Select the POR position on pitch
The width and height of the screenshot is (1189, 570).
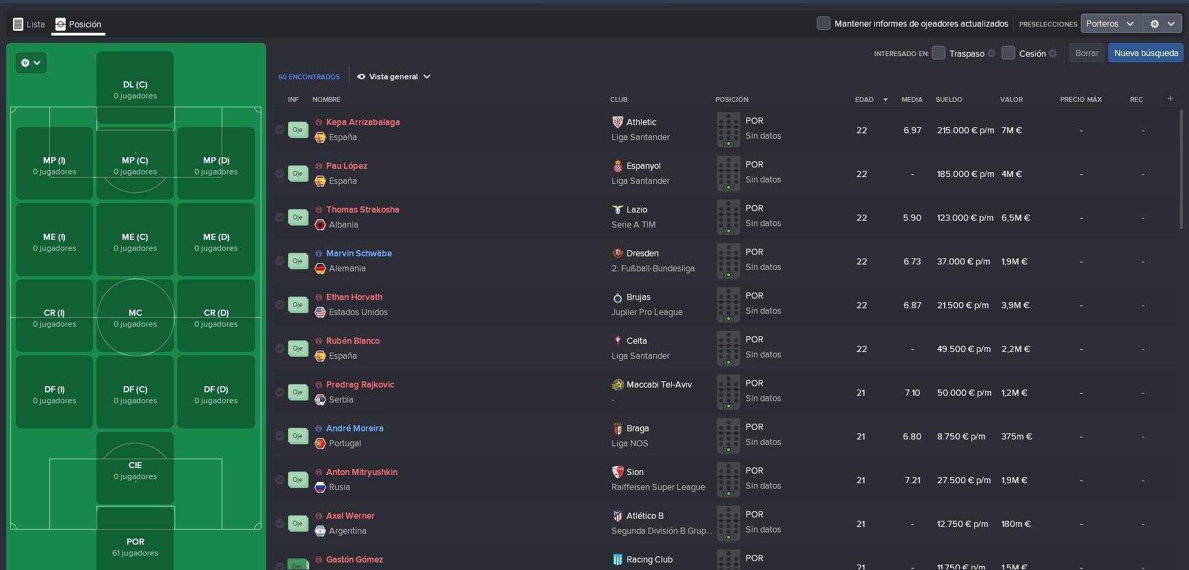(x=135, y=546)
